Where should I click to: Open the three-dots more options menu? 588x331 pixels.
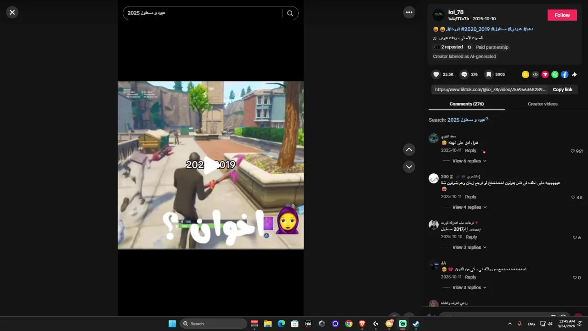(x=409, y=12)
